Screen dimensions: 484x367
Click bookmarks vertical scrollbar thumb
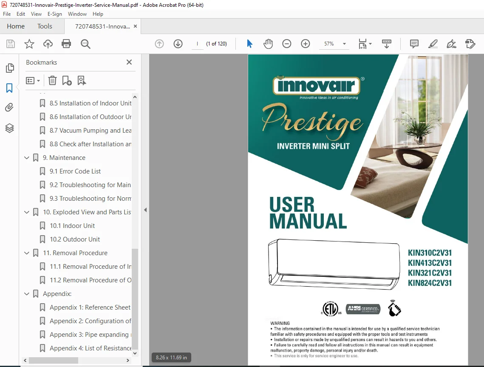[135, 299]
